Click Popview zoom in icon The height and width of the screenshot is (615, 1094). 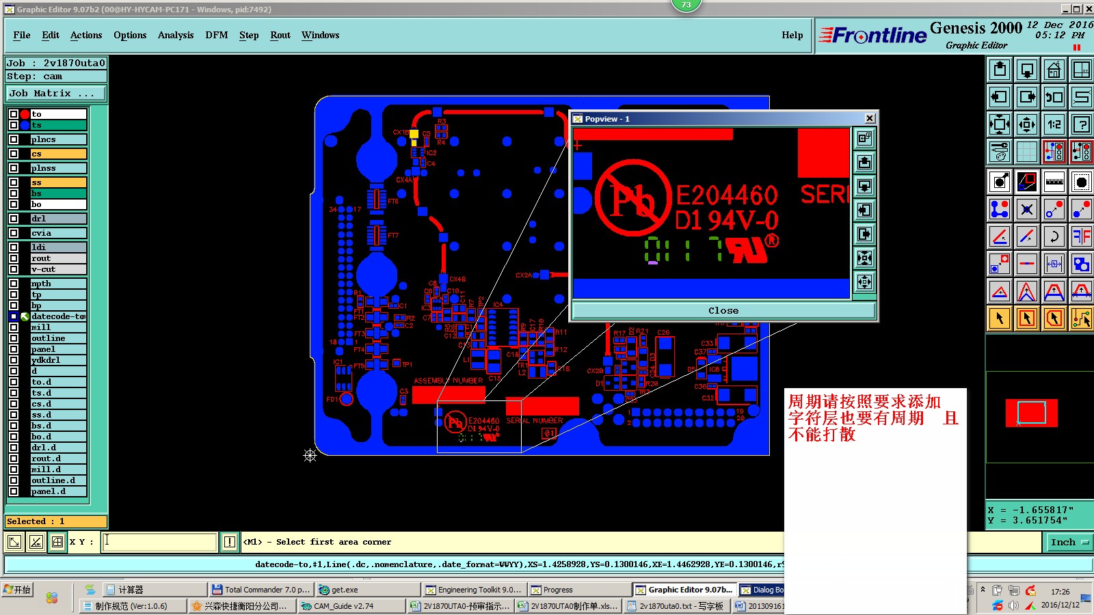coord(864,258)
